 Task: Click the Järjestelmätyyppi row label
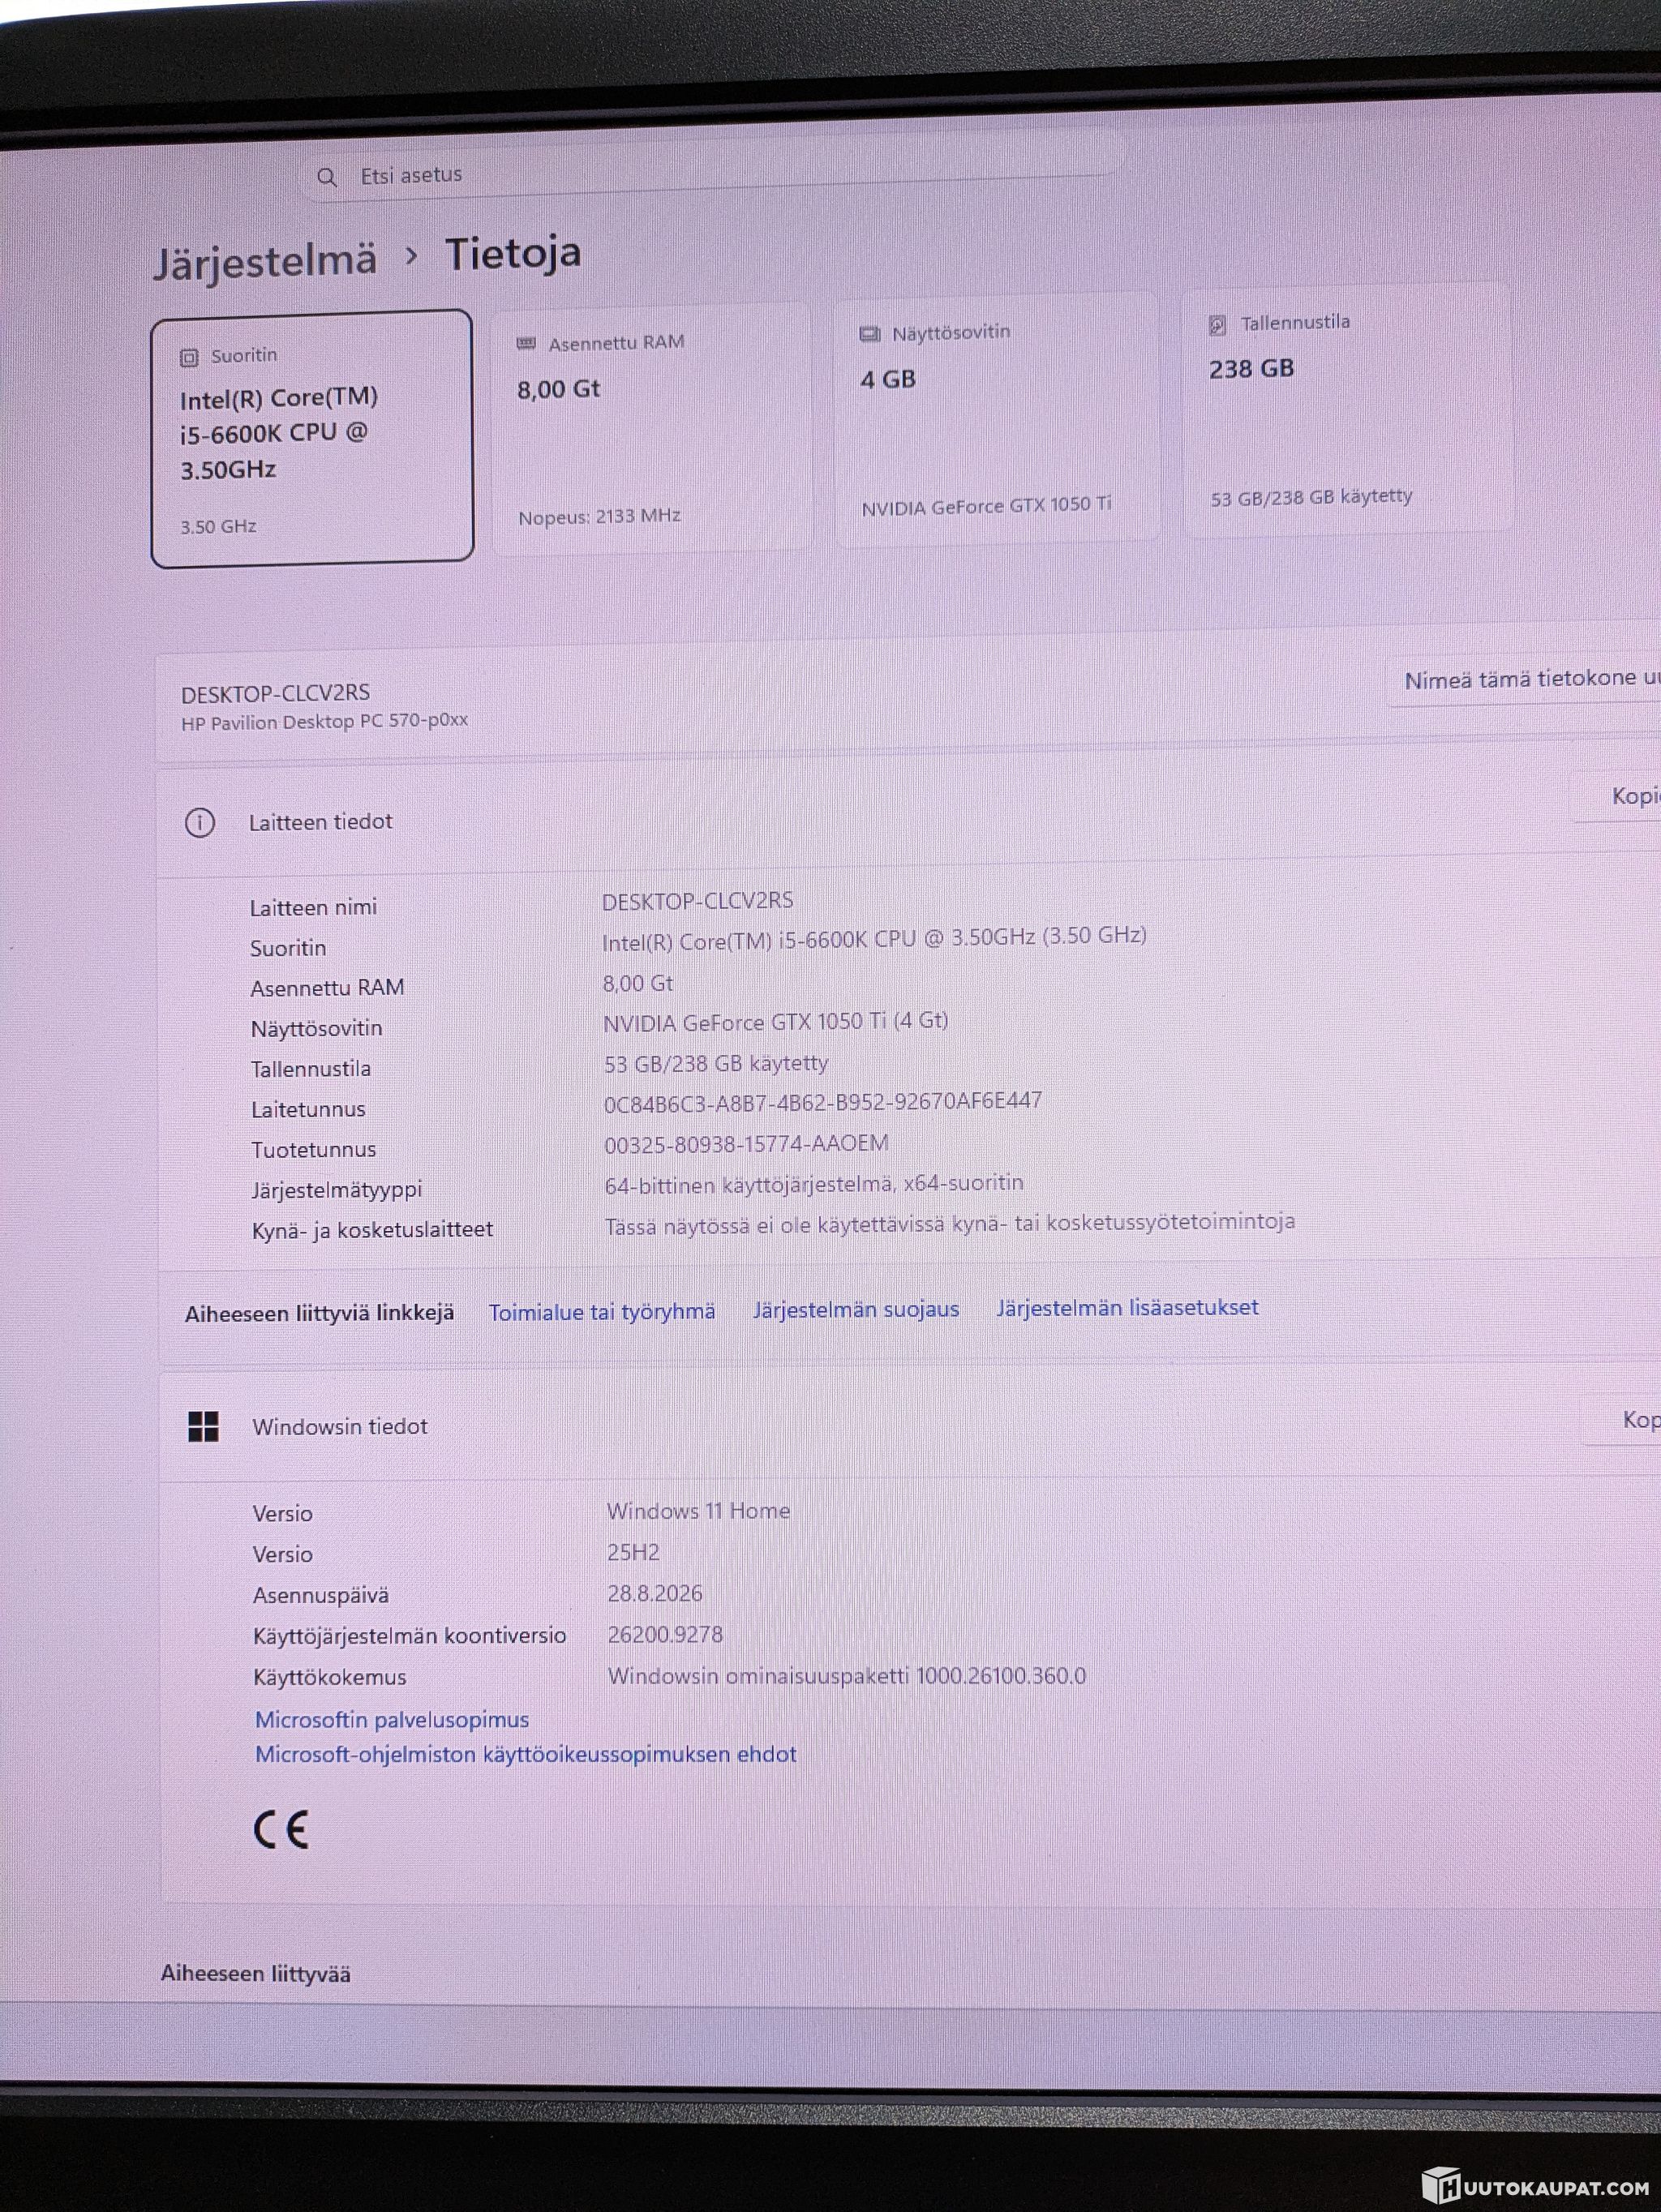[337, 1190]
